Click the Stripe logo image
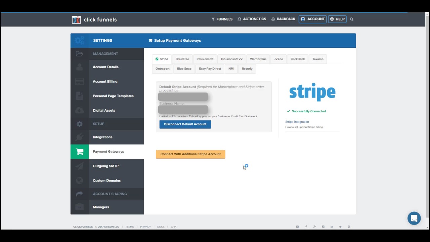Screen dimensions: 430x242 (x=312, y=92)
